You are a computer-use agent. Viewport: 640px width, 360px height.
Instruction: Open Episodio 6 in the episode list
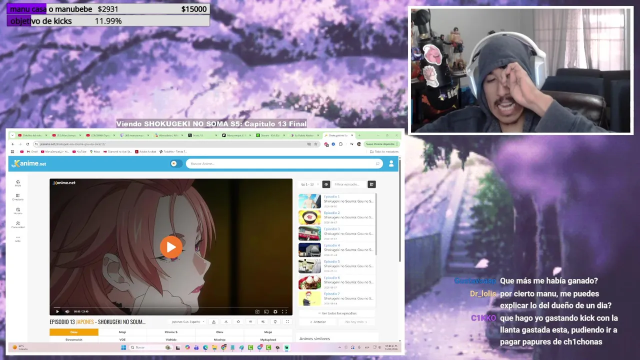pyautogui.click(x=336, y=282)
